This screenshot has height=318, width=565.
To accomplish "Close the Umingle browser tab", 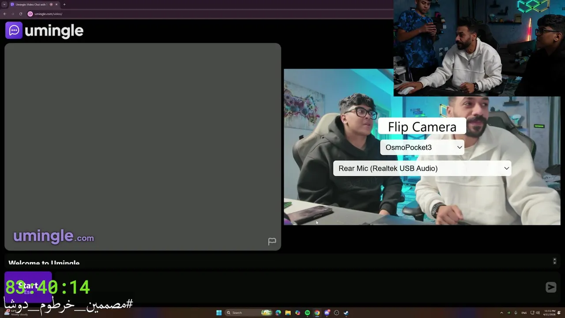I will point(56,4).
